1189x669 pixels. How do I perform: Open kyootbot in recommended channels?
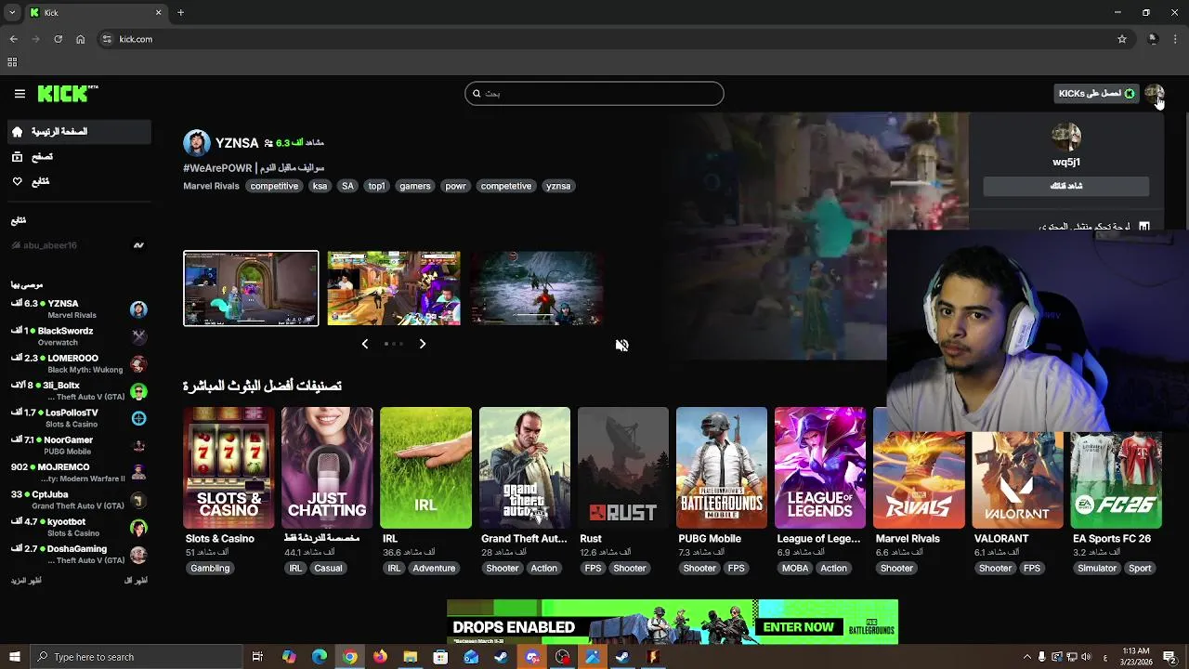79,527
